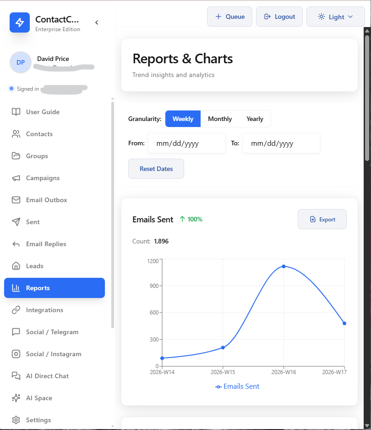This screenshot has height=430, width=371.
Task: Click the 2026-W16 peak data point
Action: click(284, 266)
